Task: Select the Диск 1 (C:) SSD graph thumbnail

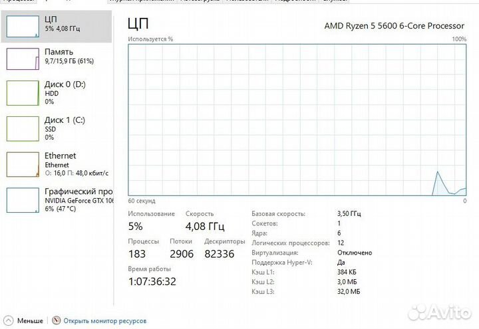Action: point(23,129)
